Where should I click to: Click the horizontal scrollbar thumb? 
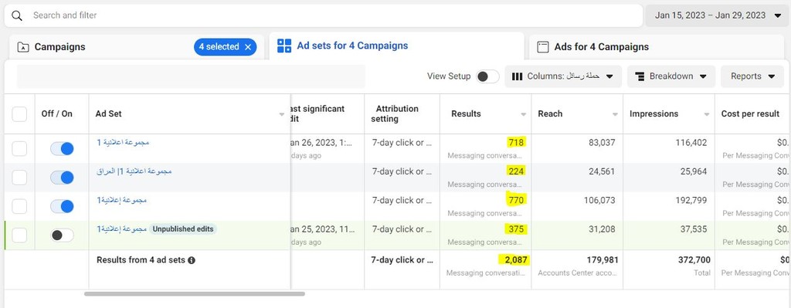point(194,294)
